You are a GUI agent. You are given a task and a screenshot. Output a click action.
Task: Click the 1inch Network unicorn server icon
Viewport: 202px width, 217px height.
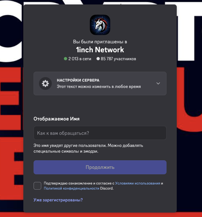(x=100, y=25)
